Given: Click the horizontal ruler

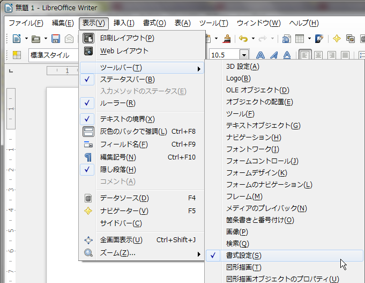Looking at the screenshot, I should pyautogui.click(x=62, y=71).
